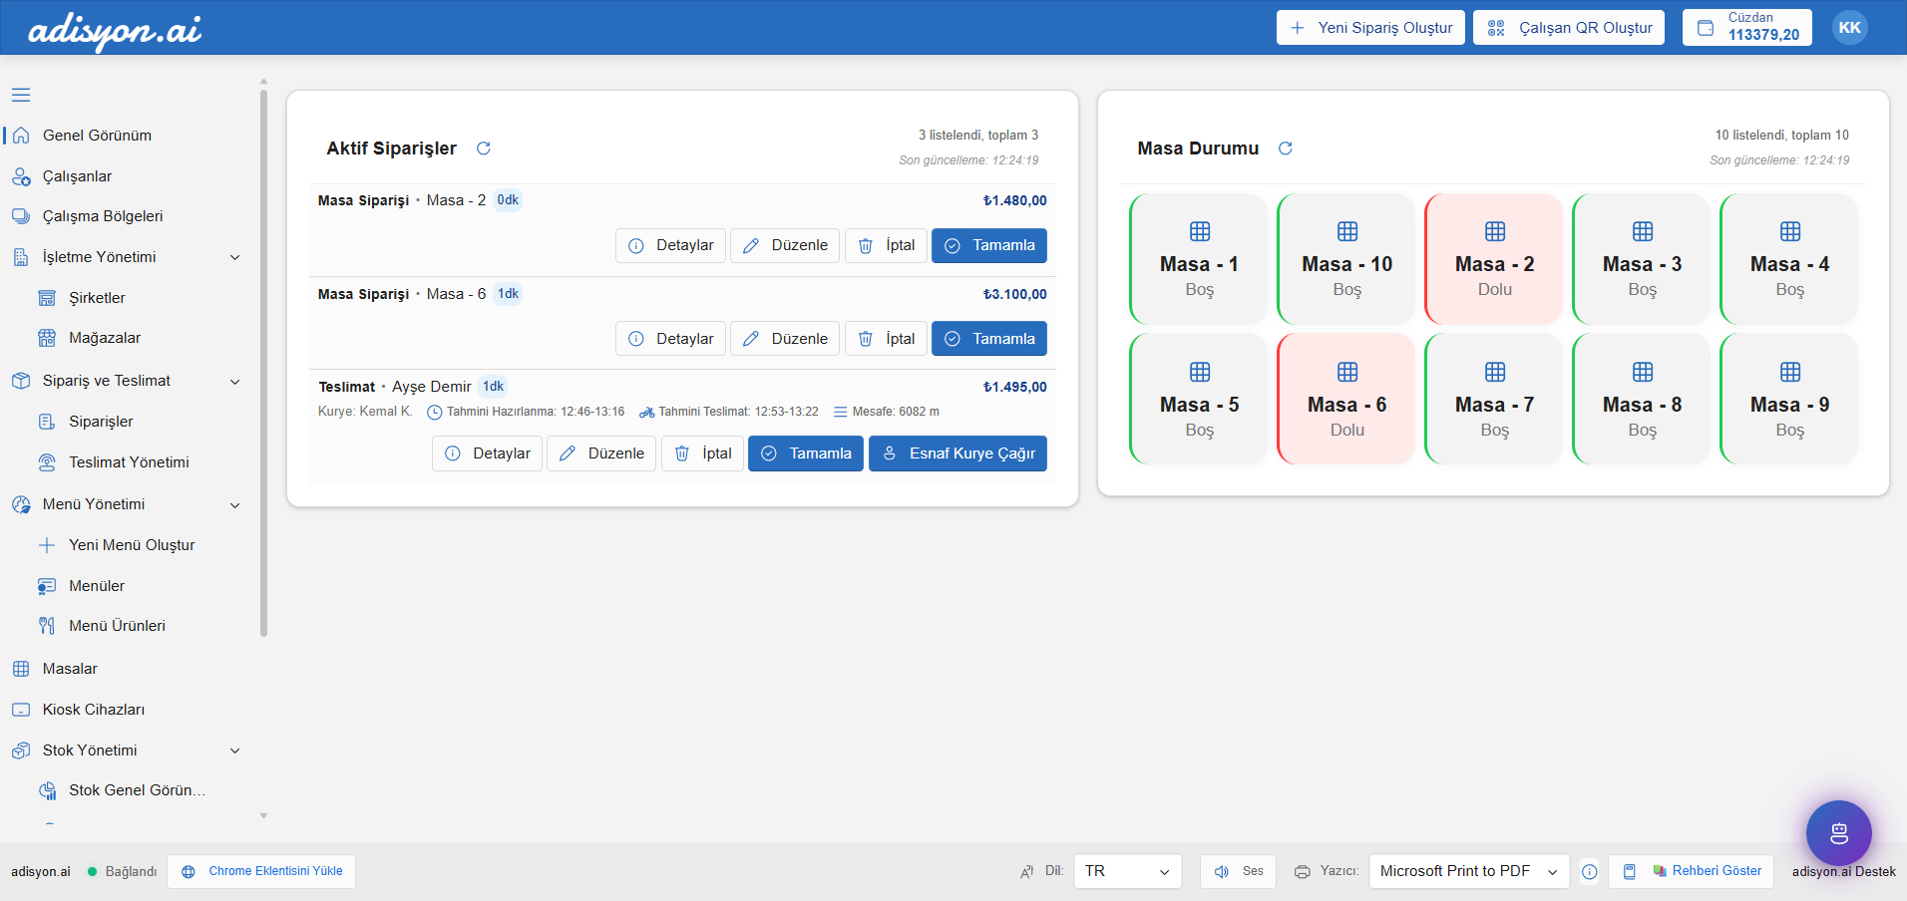
Task: Refresh the Aktif Siparişler list
Action: click(x=484, y=149)
